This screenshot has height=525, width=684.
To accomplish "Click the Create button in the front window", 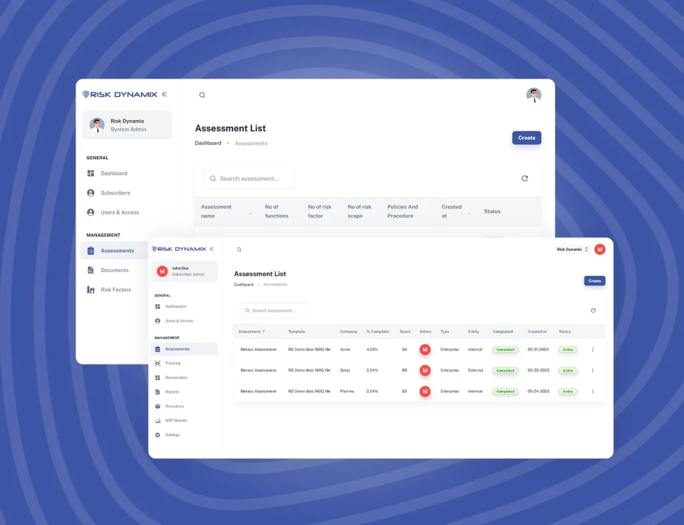I will tap(594, 281).
